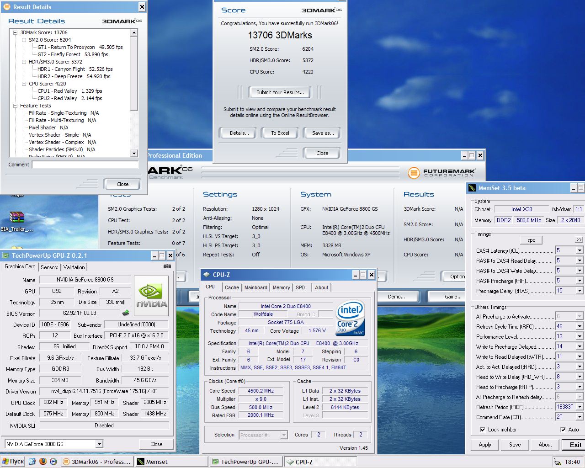
Task: Expand MemSet timings with the >> button
Action: (x=579, y=239)
